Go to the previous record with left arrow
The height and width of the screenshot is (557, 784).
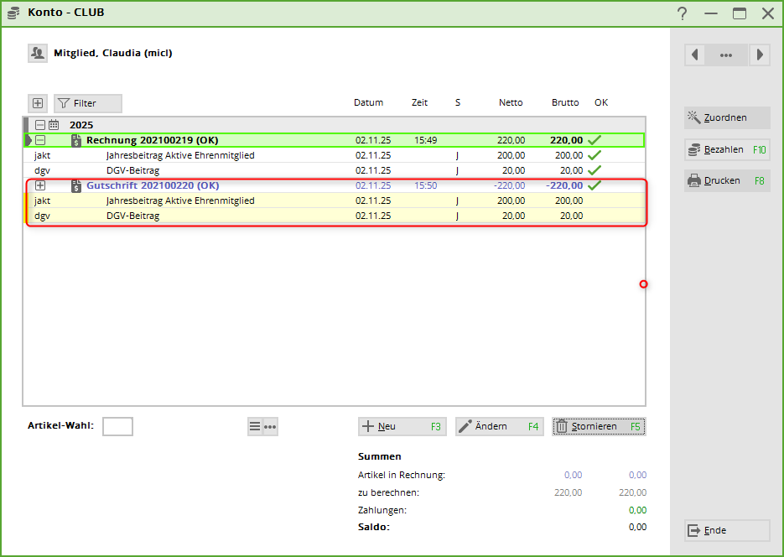(x=695, y=55)
